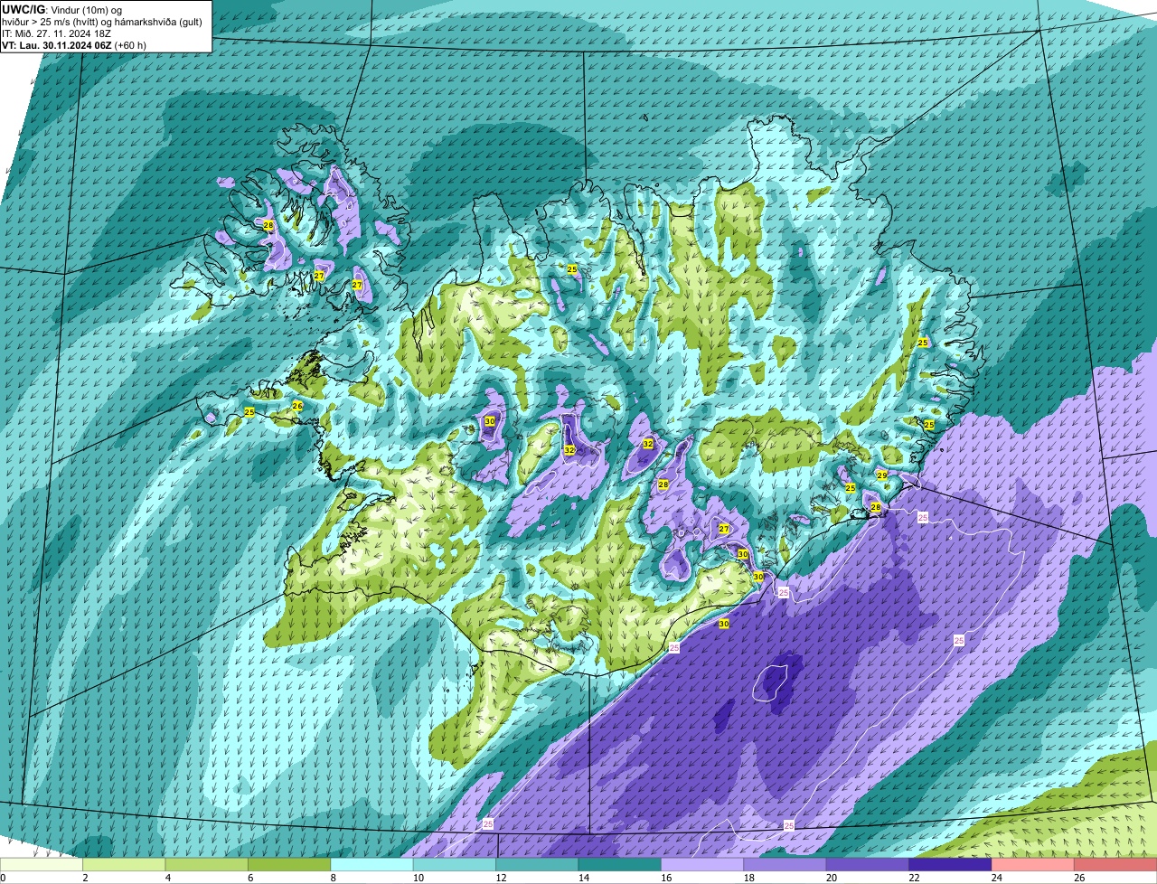The width and height of the screenshot is (1157, 884).
Task: Select the 2–4 m/s legend color swatch
Action: (124, 864)
